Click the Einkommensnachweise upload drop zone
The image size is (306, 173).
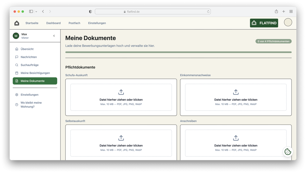coord(236,97)
